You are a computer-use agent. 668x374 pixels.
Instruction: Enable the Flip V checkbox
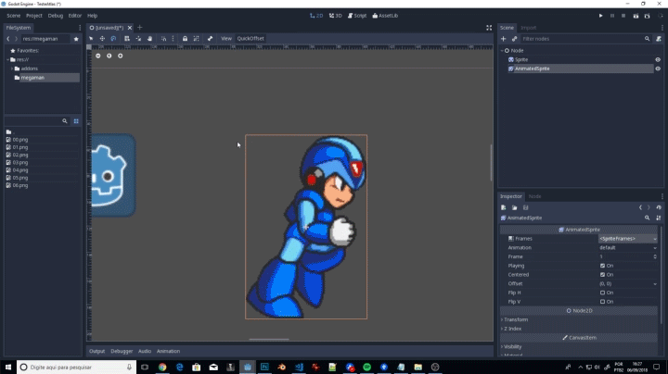(602, 301)
